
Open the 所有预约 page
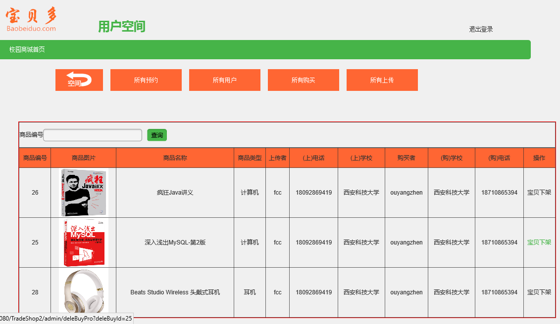tap(146, 80)
